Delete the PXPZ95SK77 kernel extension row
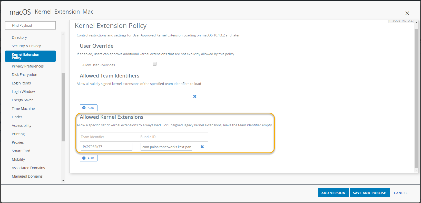Viewport: 421px width, 203px height. [x=202, y=147]
